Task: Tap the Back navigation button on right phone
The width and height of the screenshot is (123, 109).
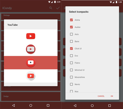Action: (x=75, y=105)
